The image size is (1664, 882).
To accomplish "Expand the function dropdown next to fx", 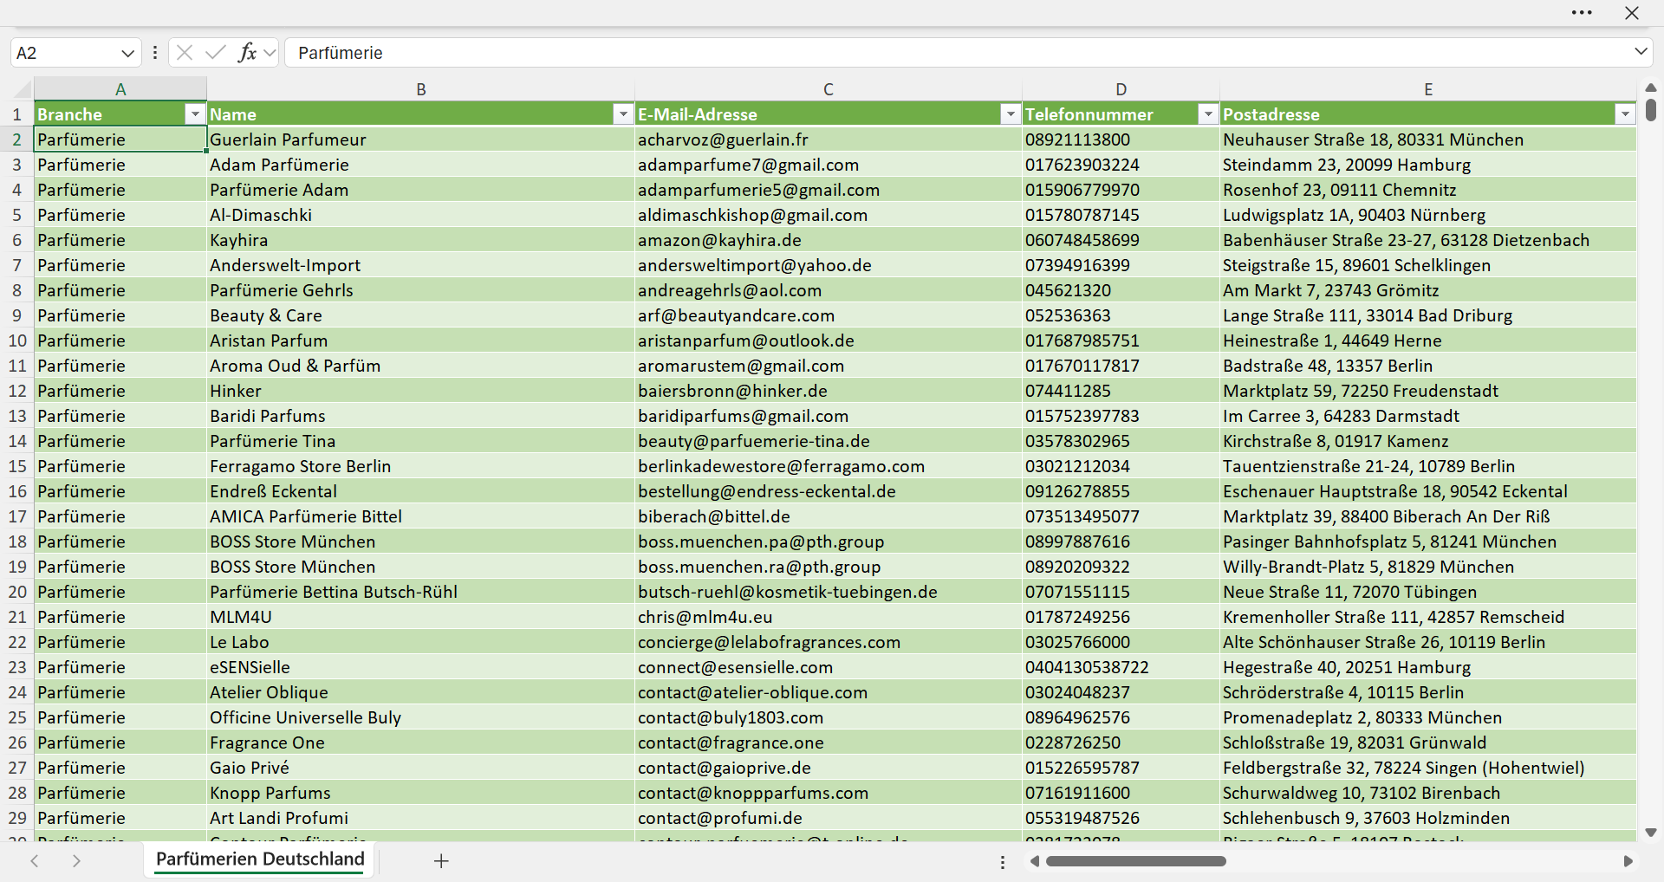I will point(270,53).
